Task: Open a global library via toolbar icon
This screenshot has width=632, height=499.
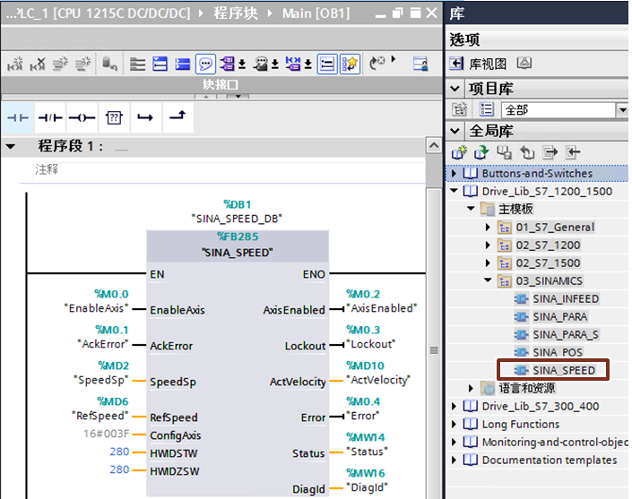Action: [480, 153]
